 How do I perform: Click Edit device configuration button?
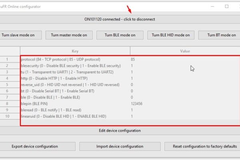(120, 131)
